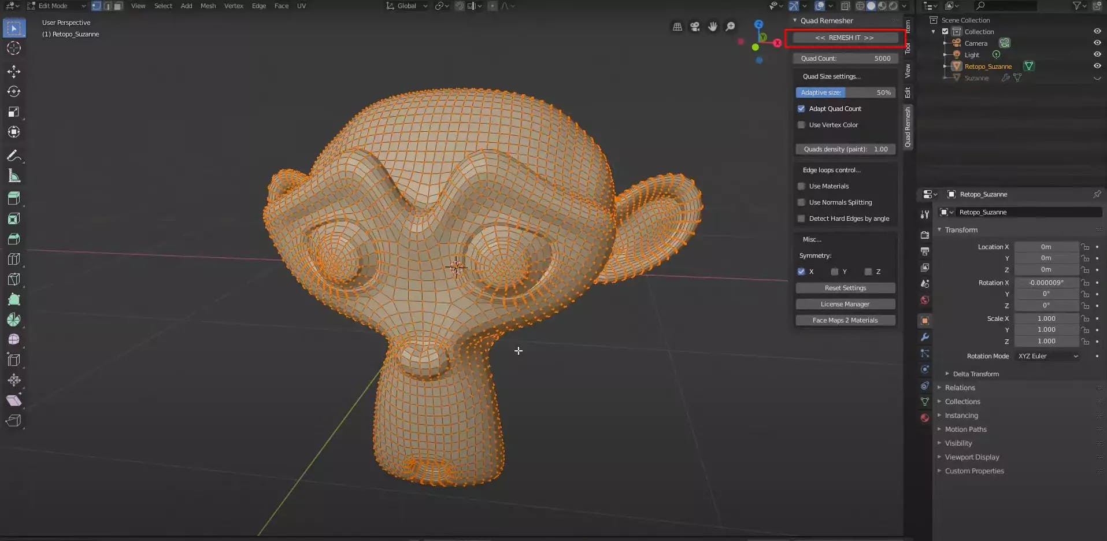Click the outliner search field
The image size is (1107, 541).
pyautogui.click(x=1005, y=6)
